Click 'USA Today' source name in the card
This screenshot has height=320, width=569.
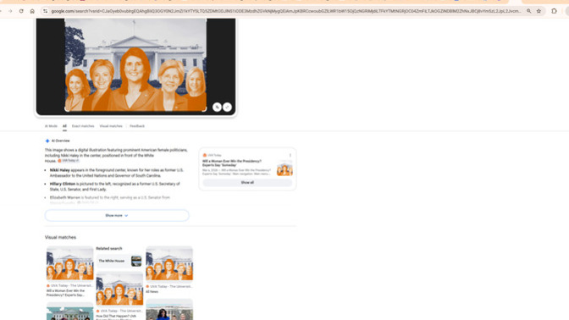pyautogui.click(x=214, y=155)
